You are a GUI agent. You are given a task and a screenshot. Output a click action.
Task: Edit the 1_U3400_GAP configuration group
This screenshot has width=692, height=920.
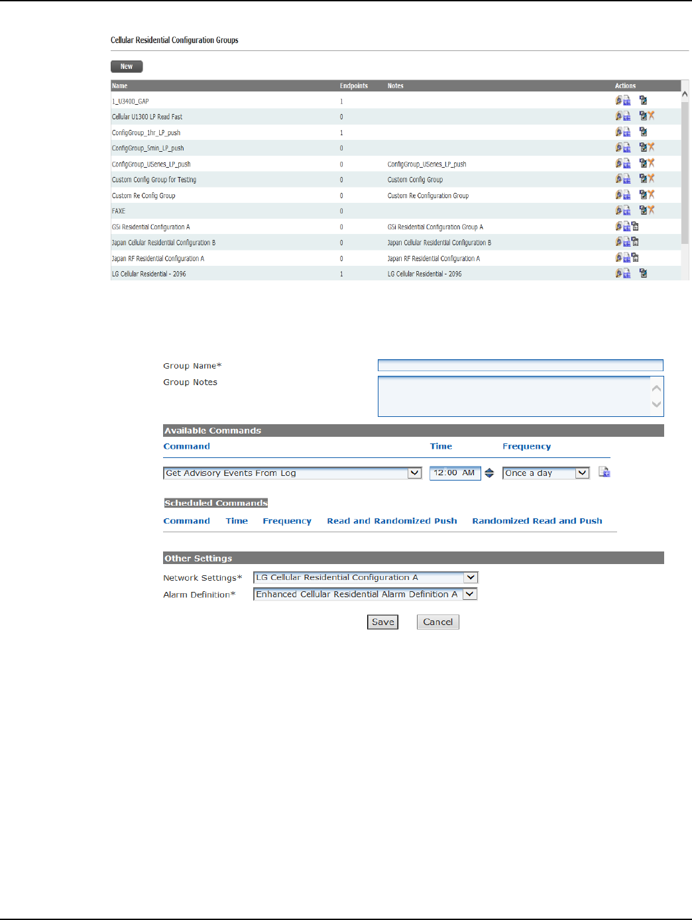click(643, 101)
